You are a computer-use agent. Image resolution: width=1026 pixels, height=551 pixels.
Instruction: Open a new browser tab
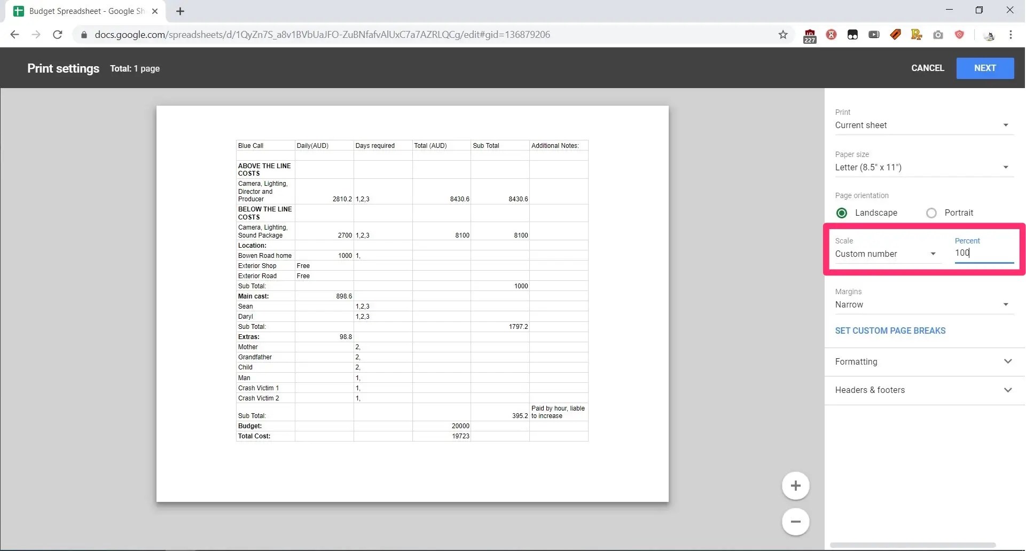(181, 11)
